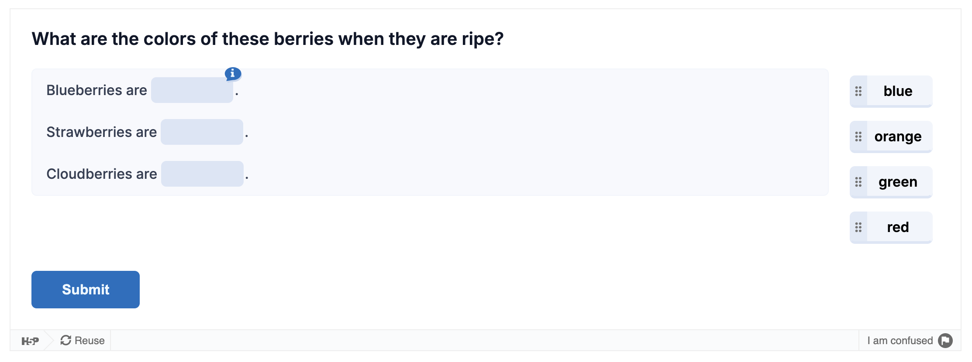Click the Blueberries are sentence text
This screenshot has width=972, height=362.
[97, 90]
